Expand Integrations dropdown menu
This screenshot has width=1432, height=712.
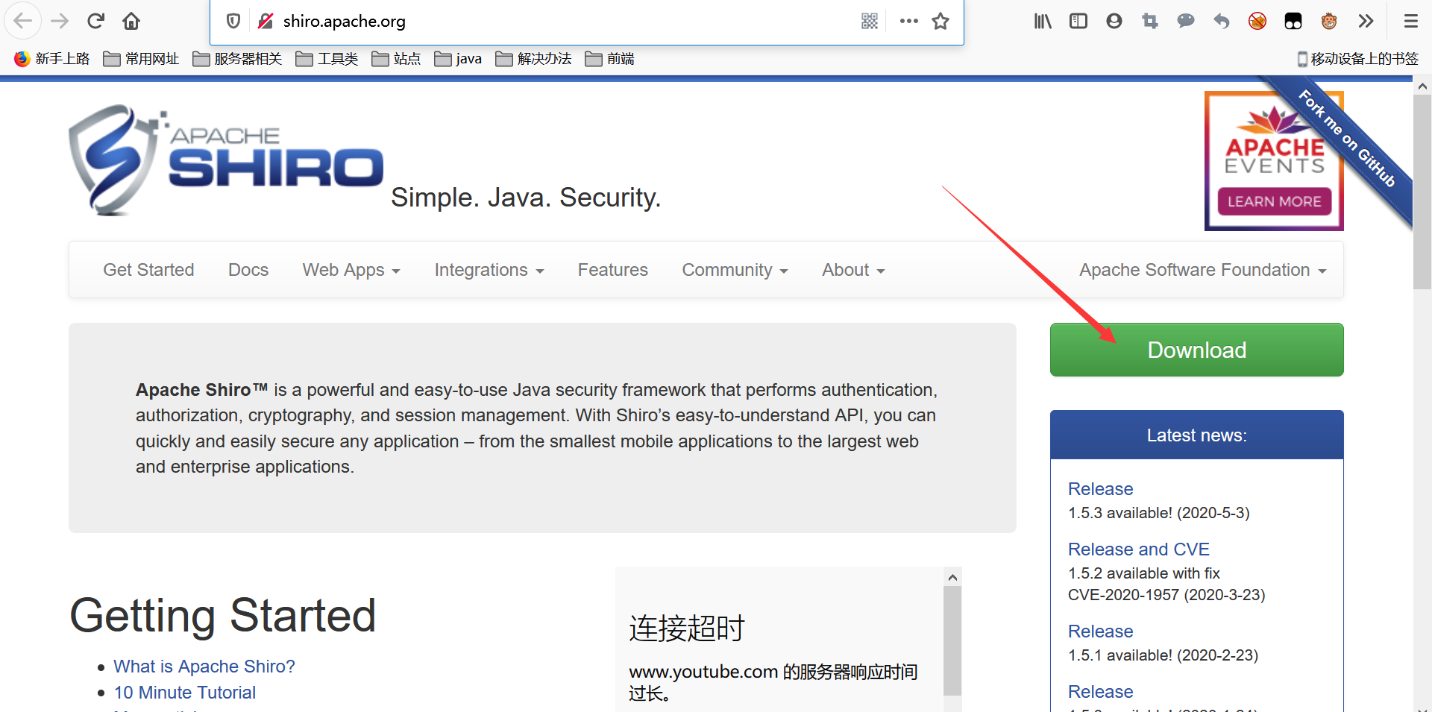coord(489,270)
